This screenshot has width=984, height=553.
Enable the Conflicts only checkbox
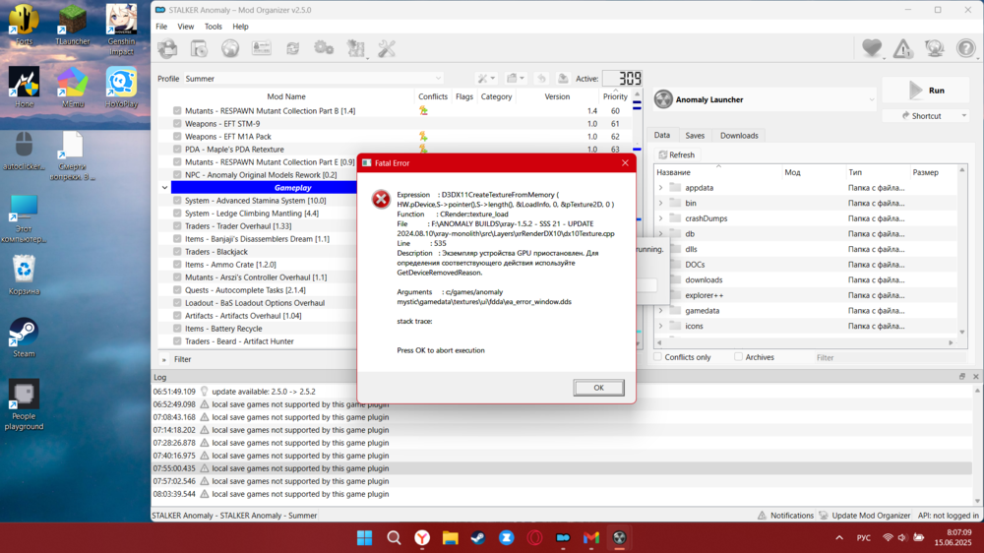pyautogui.click(x=658, y=357)
